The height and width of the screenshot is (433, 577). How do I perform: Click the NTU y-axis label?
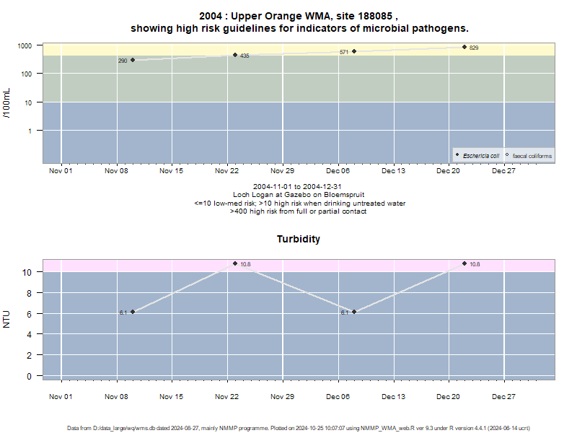[x=6, y=319]
